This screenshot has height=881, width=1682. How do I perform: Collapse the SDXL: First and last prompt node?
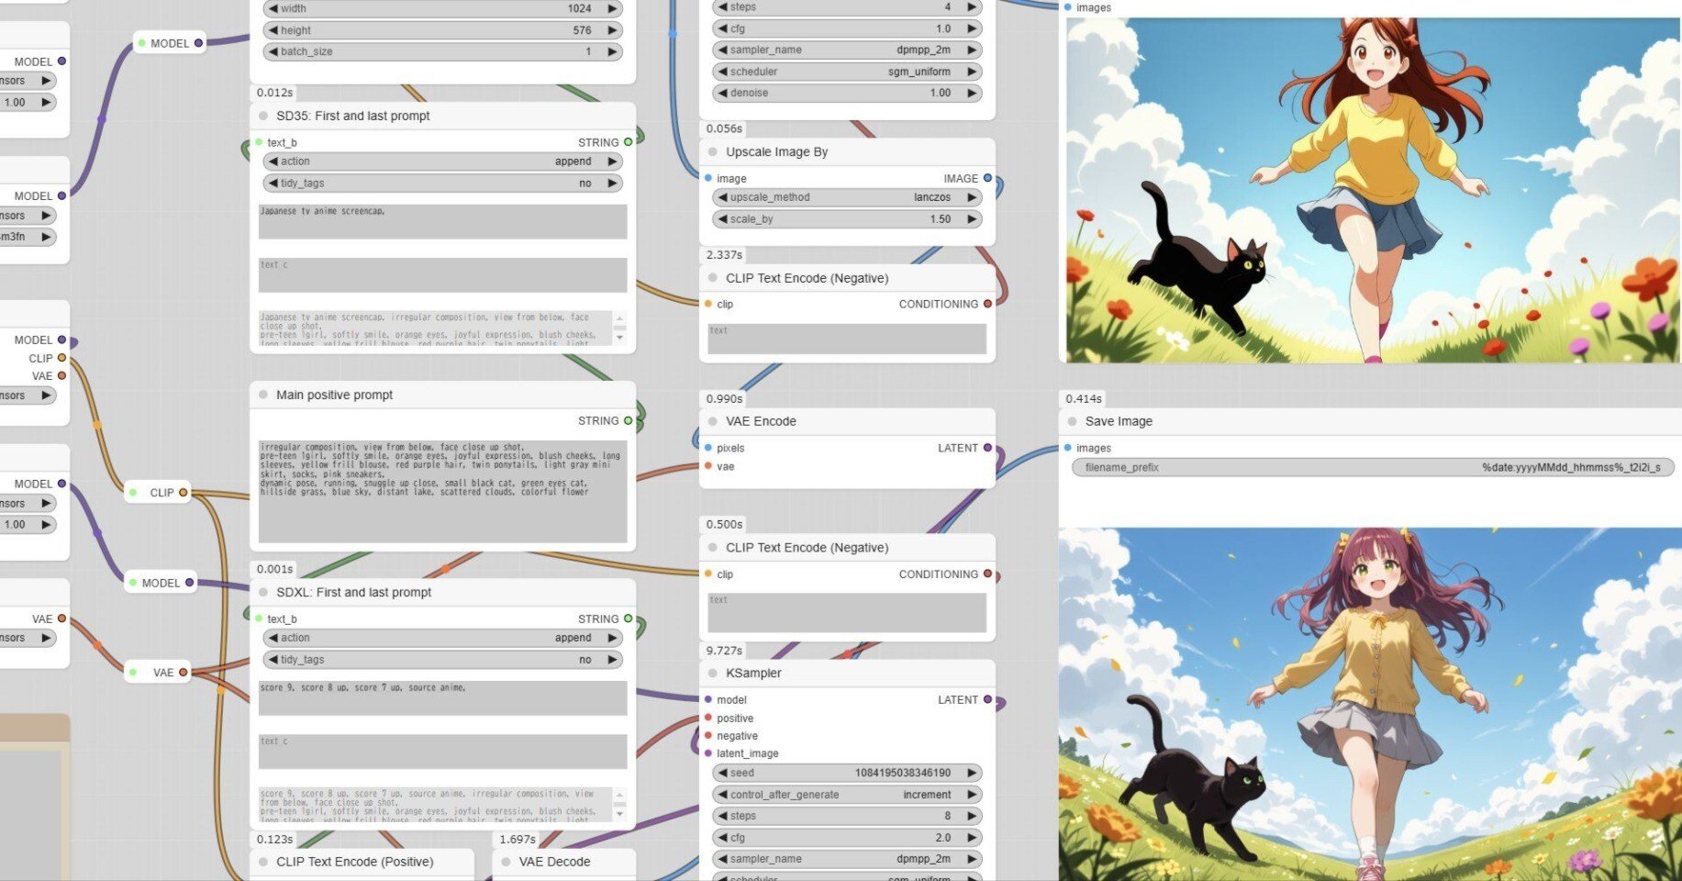click(x=263, y=592)
